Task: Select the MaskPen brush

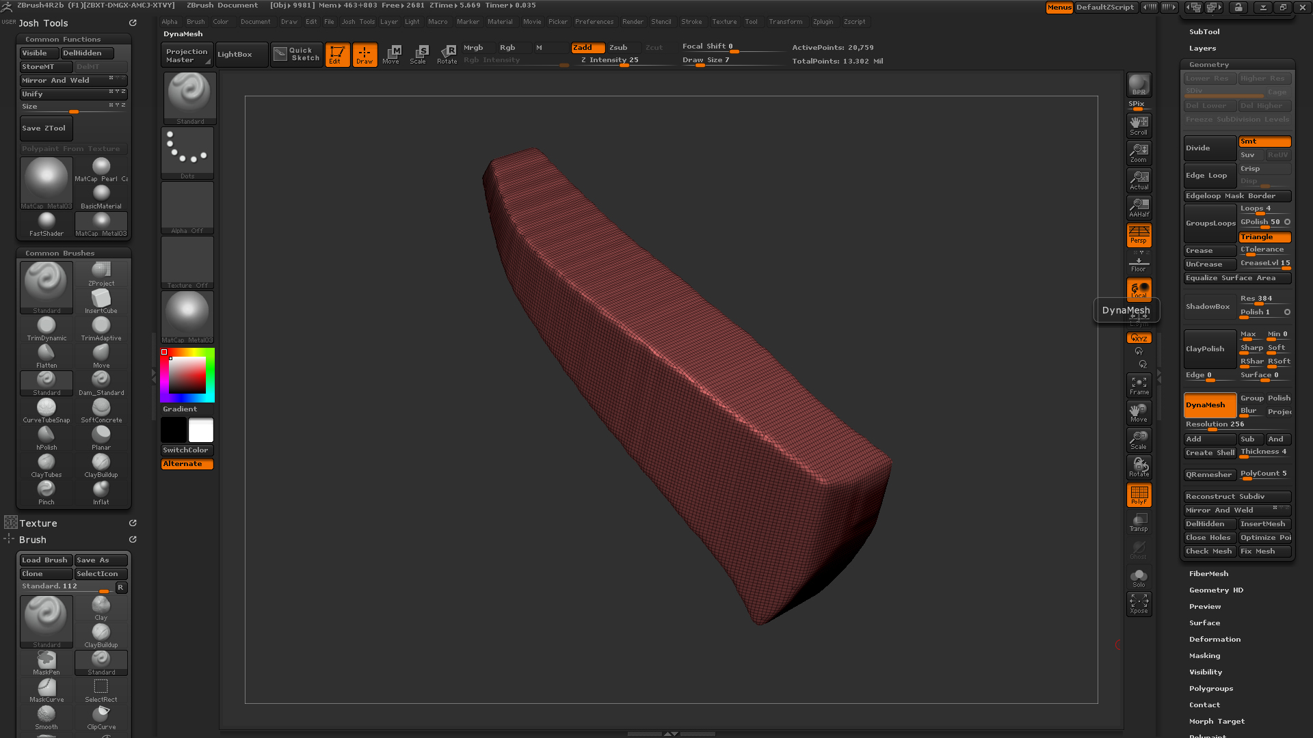Action: pyautogui.click(x=47, y=663)
